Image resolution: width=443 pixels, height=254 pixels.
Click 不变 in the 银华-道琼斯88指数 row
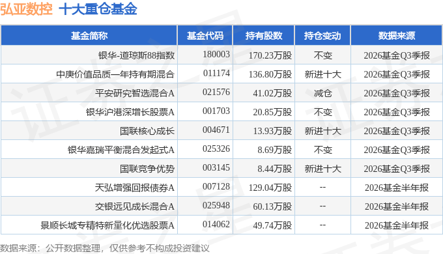coord(322,55)
